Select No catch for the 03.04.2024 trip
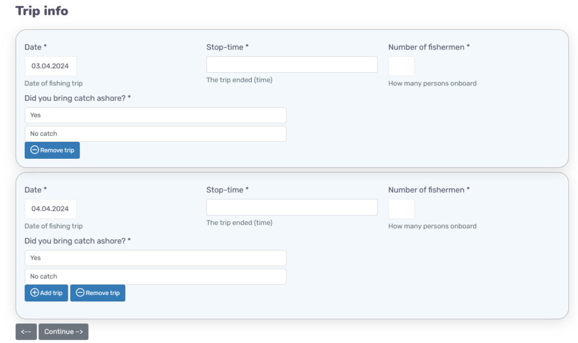 point(155,134)
